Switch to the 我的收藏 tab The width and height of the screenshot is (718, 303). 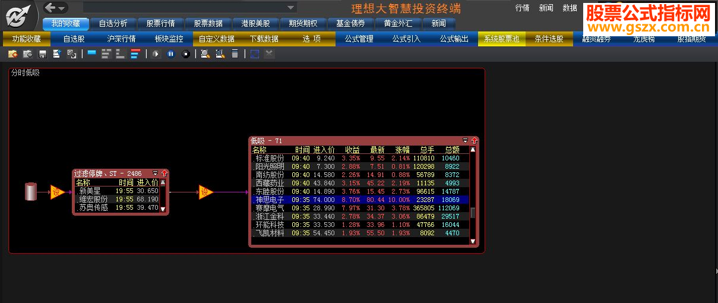65,24
